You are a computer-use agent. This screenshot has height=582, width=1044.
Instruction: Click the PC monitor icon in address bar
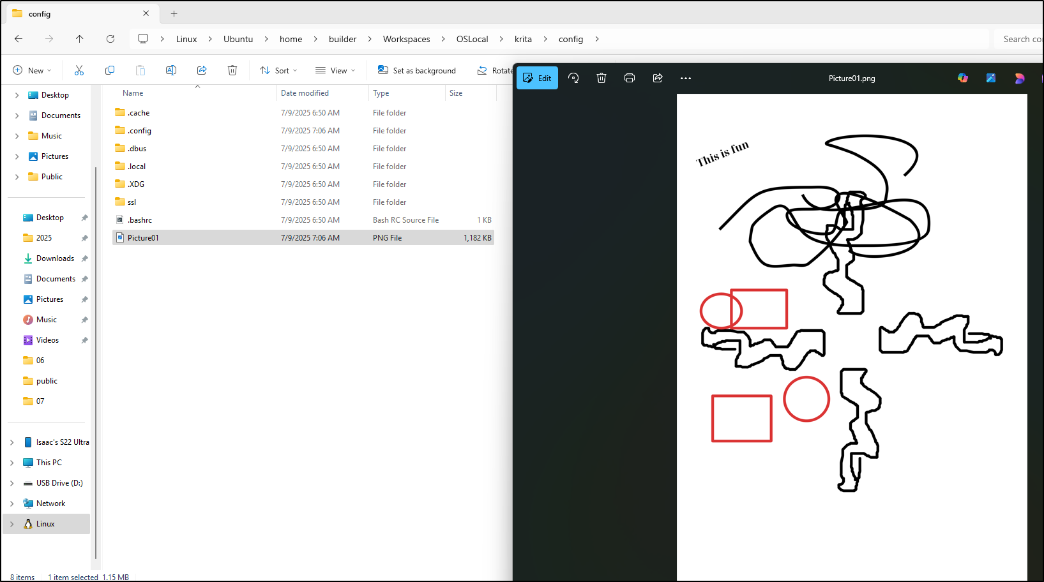pos(143,39)
